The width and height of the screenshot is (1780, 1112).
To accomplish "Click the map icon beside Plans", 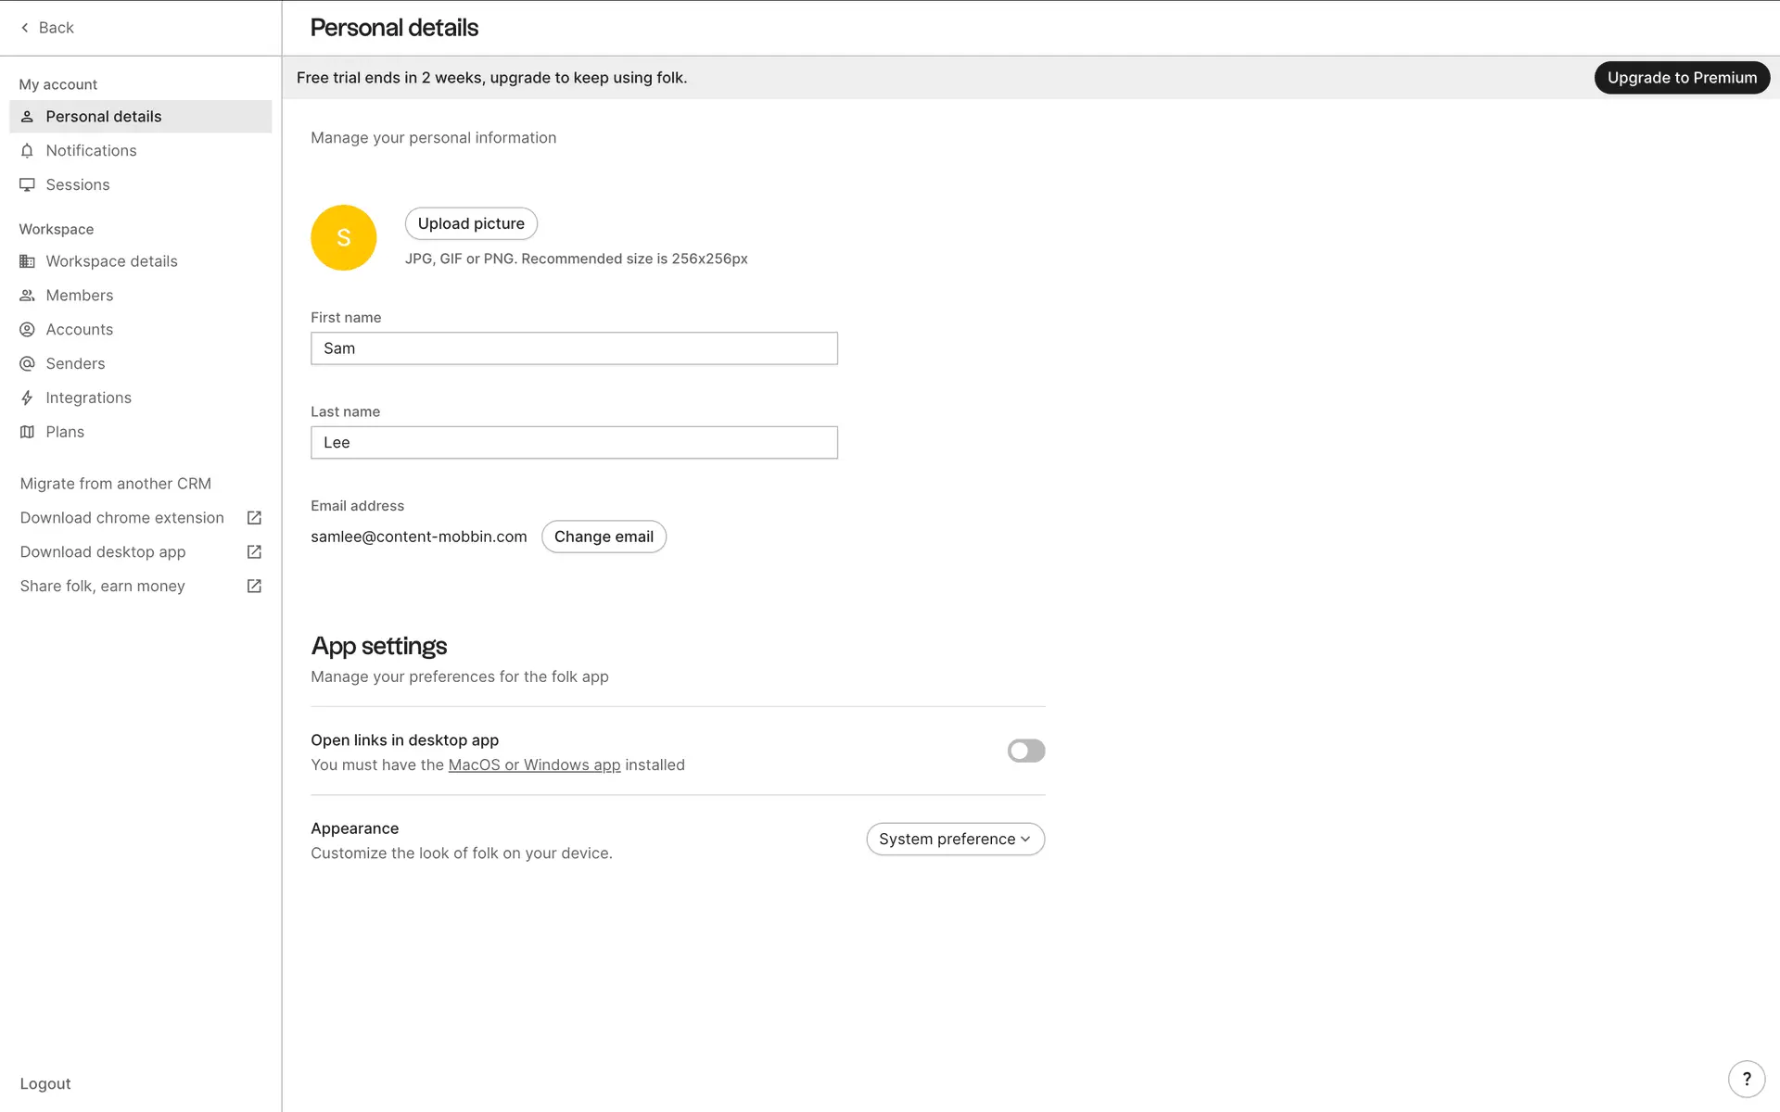I will (27, 432).
